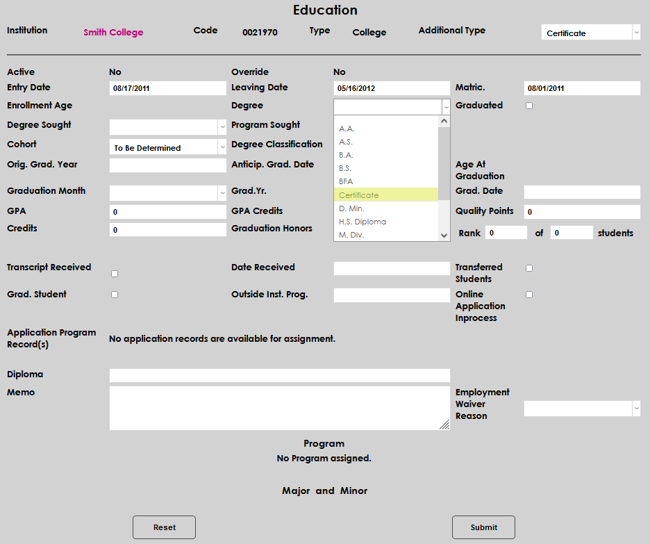This screenshot has width=650, height=544.
Task: Focus the Entry Date field
Action: (x=167, y=89)
